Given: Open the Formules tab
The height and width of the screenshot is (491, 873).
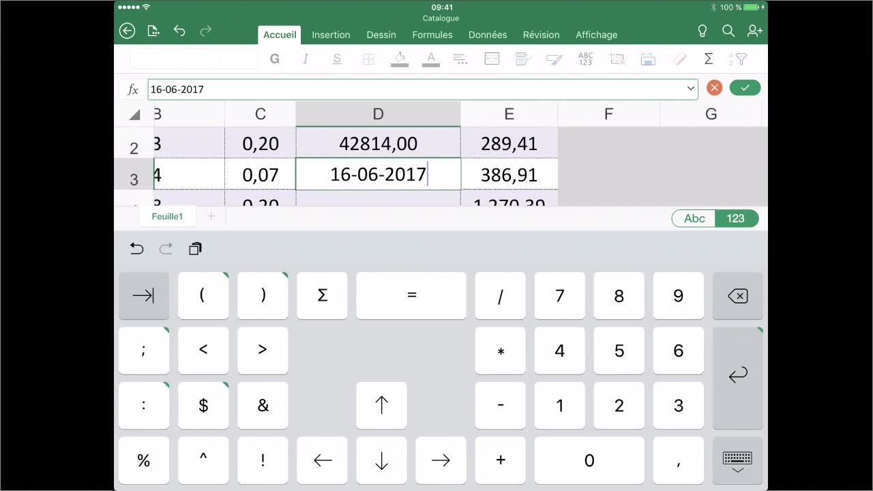Looking at the screenshot, I should point(432,35).
